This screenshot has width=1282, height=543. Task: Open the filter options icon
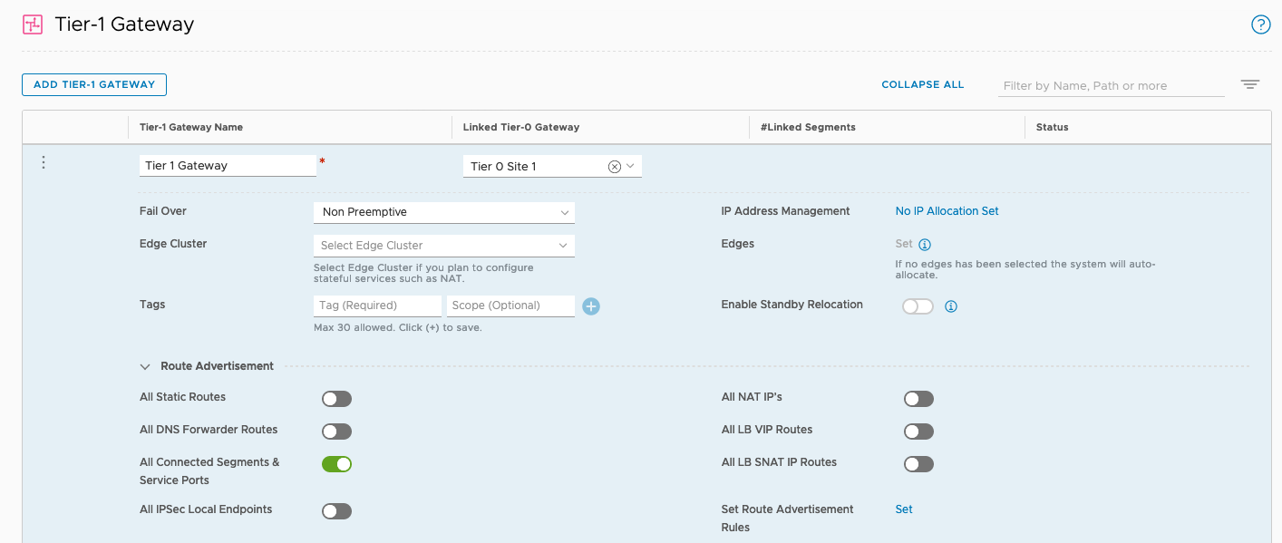[x=1250, y=84]
